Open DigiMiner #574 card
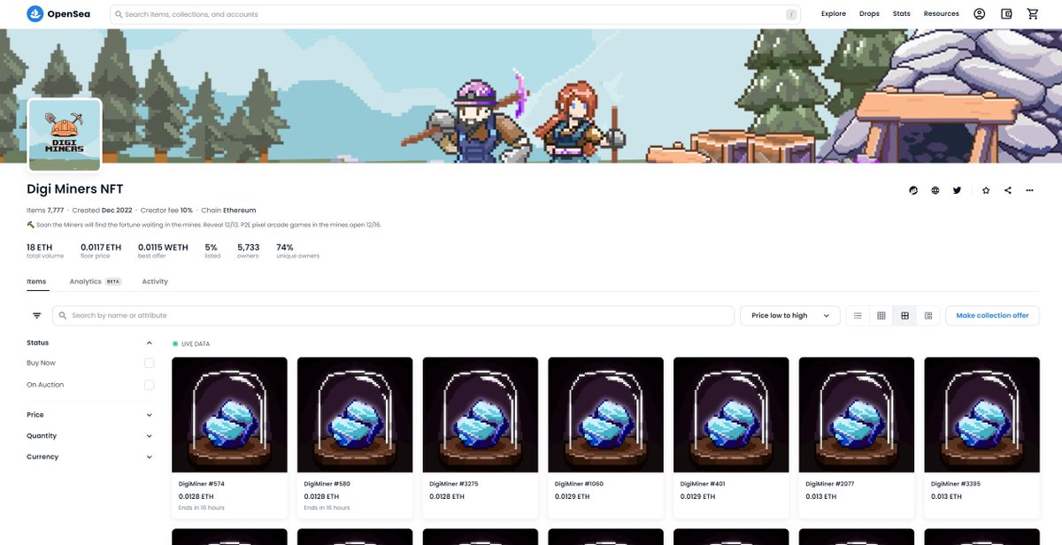The width and height of the screenshot is (1062, 545). [229, 437]
